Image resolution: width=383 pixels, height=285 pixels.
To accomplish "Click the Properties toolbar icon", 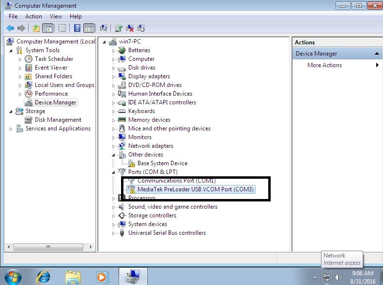I will click(x=62, y=28).
